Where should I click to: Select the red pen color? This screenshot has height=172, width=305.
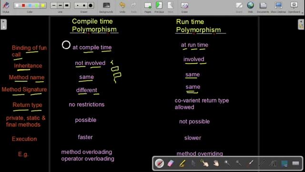pos(23,5)
